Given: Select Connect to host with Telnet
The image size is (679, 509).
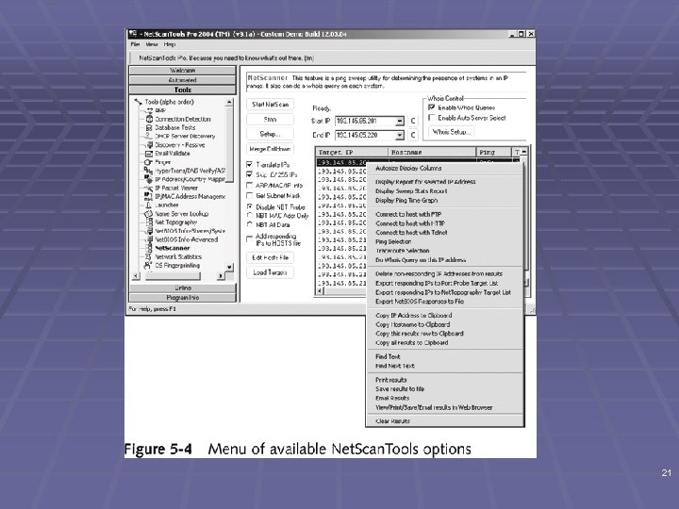Looking at the screenshot, I should click(445, 233).
